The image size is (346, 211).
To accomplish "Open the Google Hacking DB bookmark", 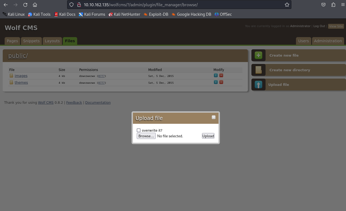I will 191,14.
